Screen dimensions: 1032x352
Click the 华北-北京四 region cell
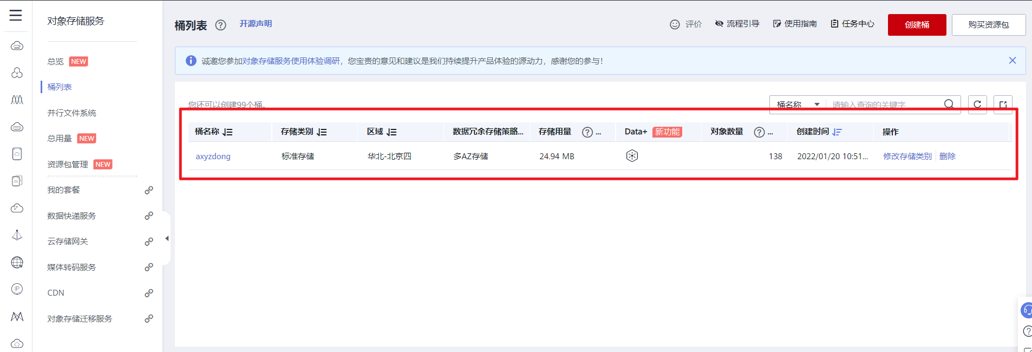click(x=389, y=156)
